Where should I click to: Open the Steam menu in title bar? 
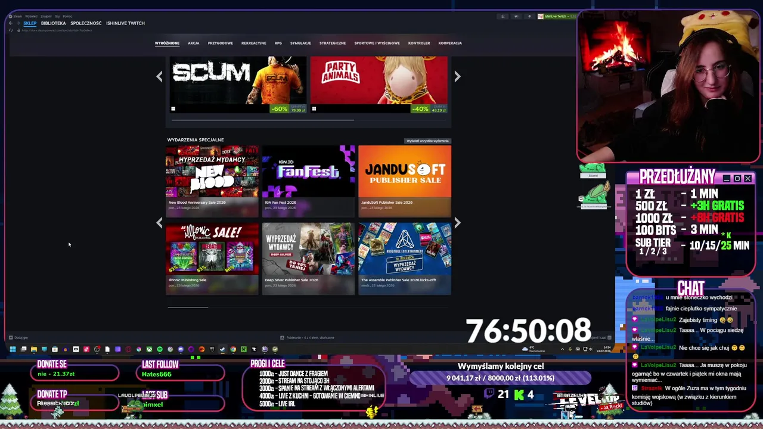(17, 17)
